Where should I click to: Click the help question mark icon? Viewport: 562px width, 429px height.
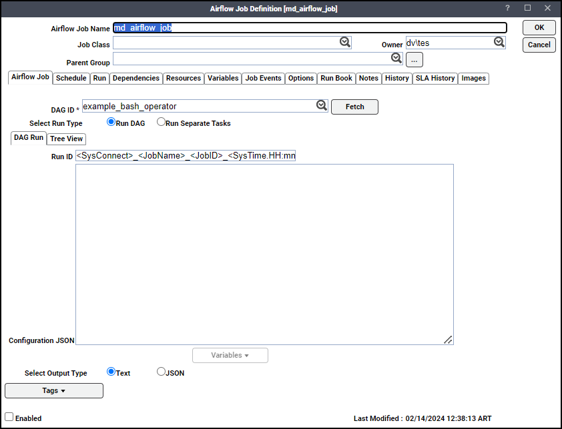point(507,8)
